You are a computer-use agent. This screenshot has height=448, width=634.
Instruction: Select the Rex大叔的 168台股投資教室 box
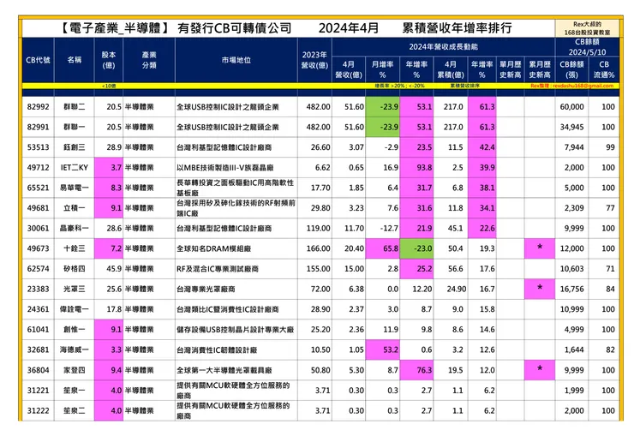pos(587,28)
